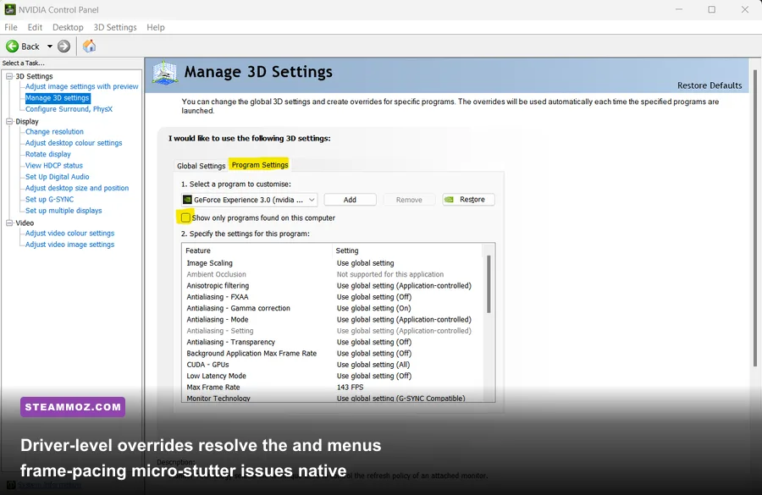Click the main page vertical scrollbar
Viewport: 762px width, 495px height.
click(x=754, y=218)
